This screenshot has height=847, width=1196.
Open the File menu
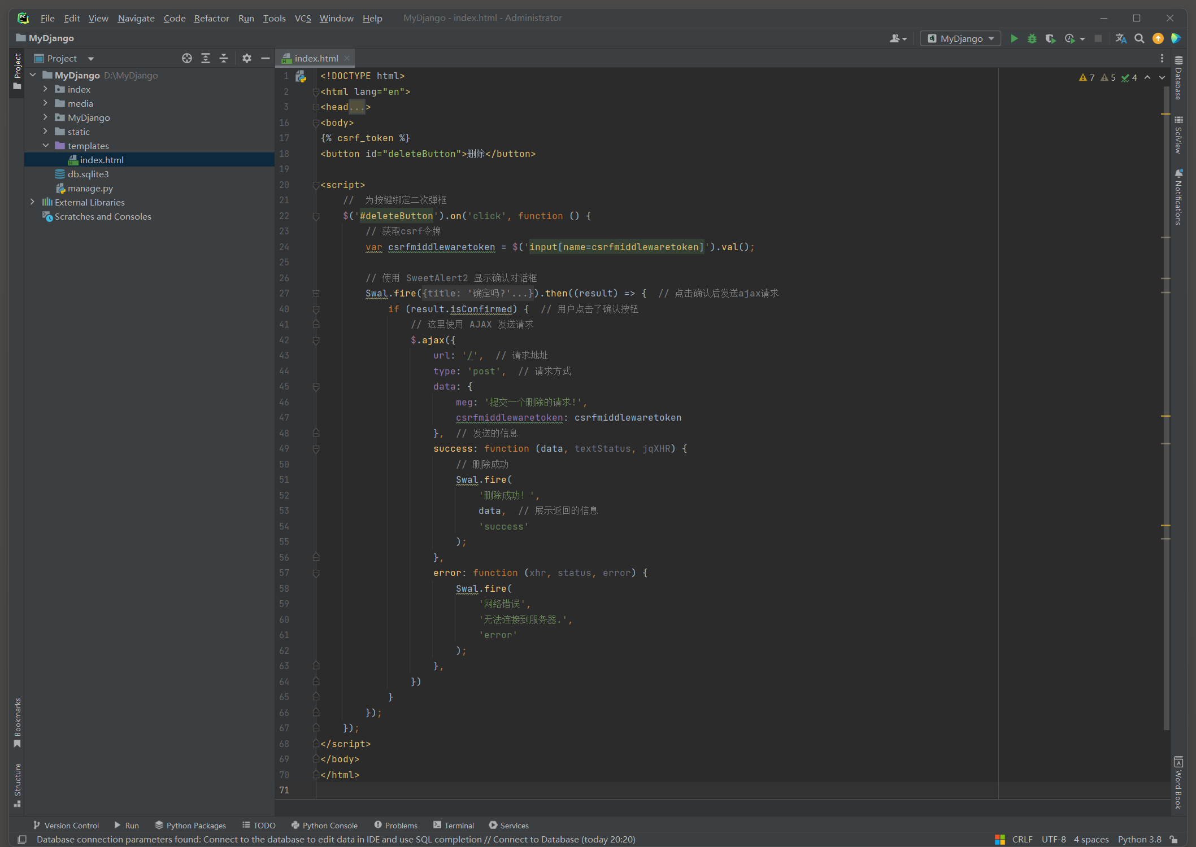(47, 18)
